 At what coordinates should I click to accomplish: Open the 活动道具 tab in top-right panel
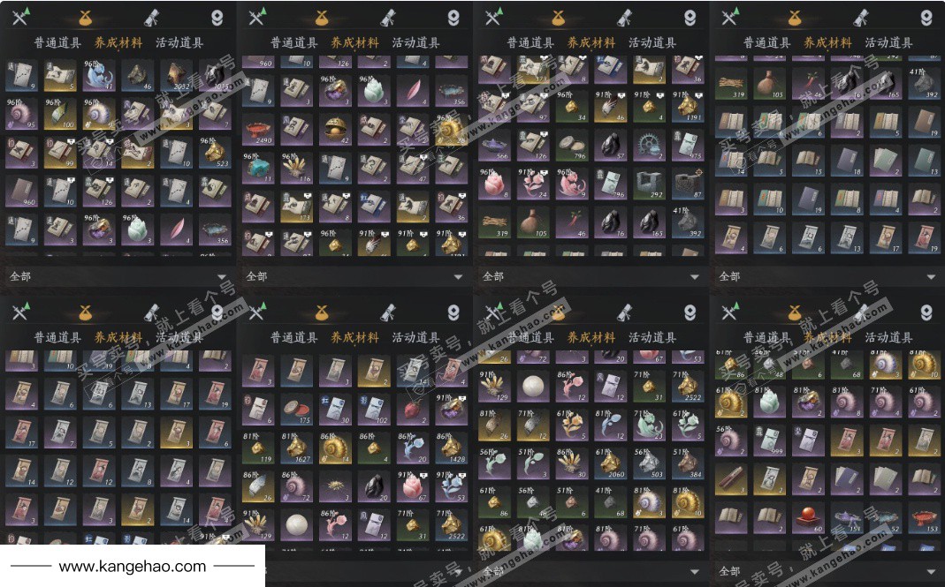pyautogui.click(x=888, y=42)
